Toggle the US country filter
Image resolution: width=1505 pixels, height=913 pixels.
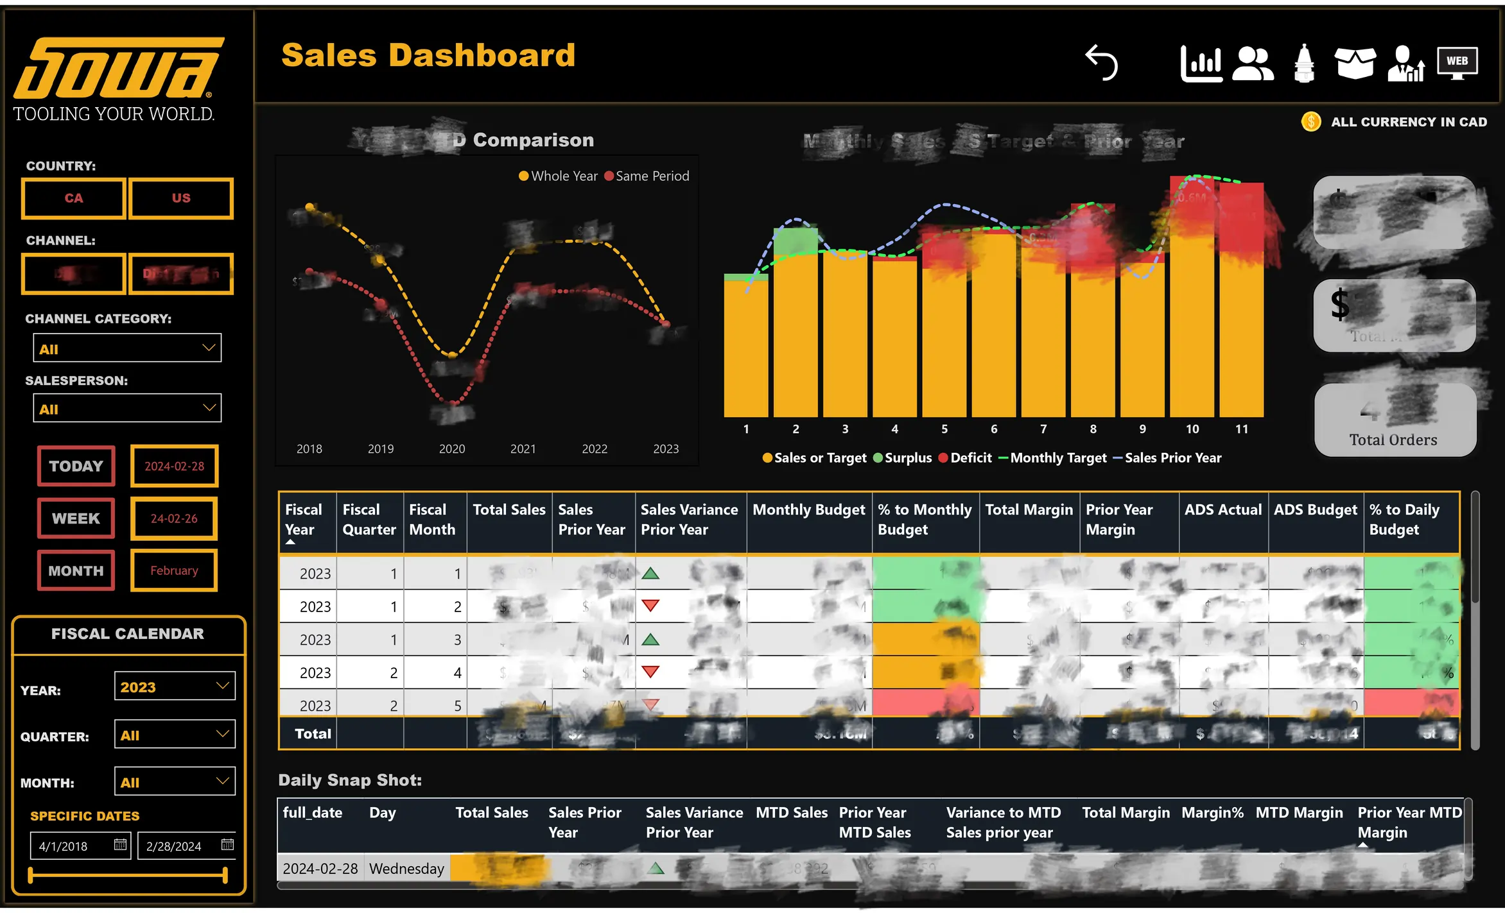(x=181, y=198)
